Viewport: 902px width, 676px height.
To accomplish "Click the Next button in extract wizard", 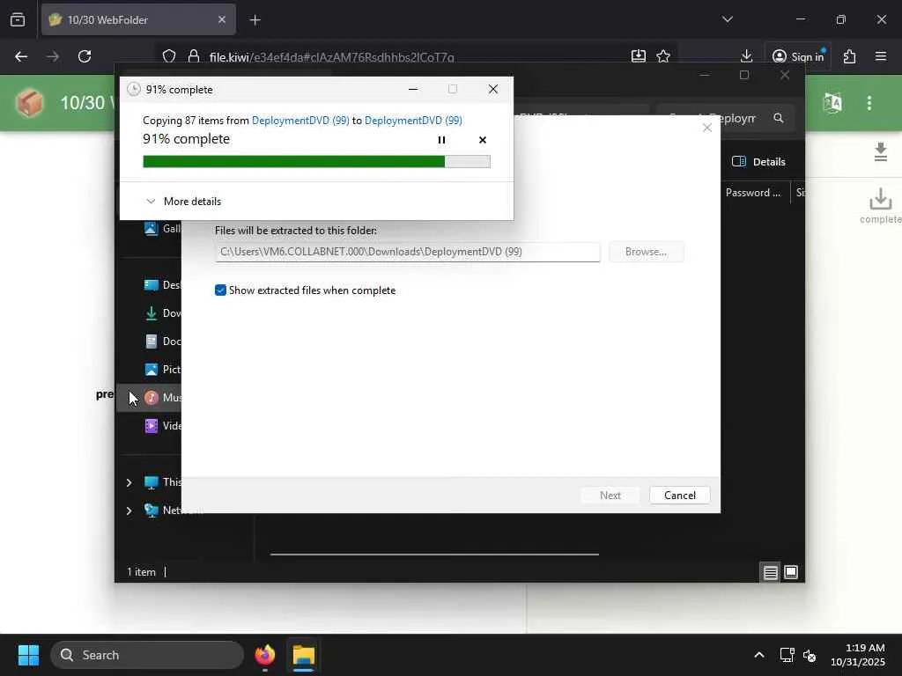I will 610,495.
